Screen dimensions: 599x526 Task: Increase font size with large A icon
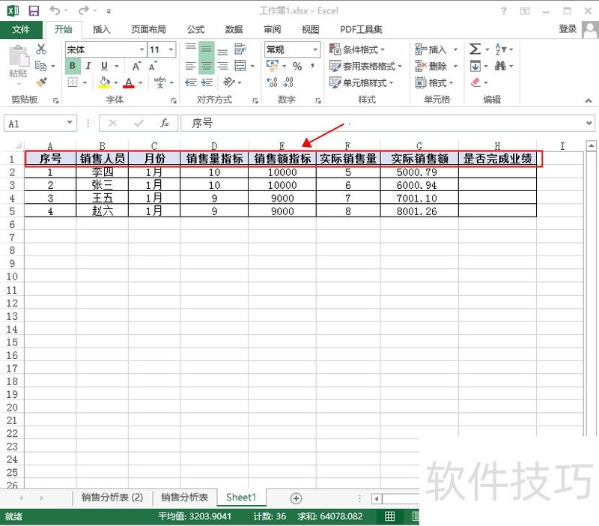137,66
